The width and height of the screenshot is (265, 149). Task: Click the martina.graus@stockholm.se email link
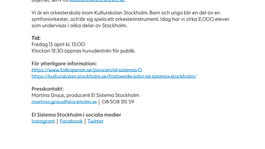point(64,102)
